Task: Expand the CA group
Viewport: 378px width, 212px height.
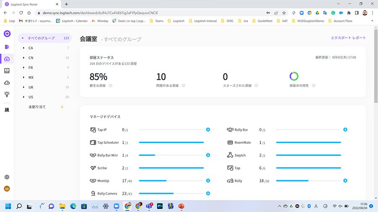Action: point(24,48)
